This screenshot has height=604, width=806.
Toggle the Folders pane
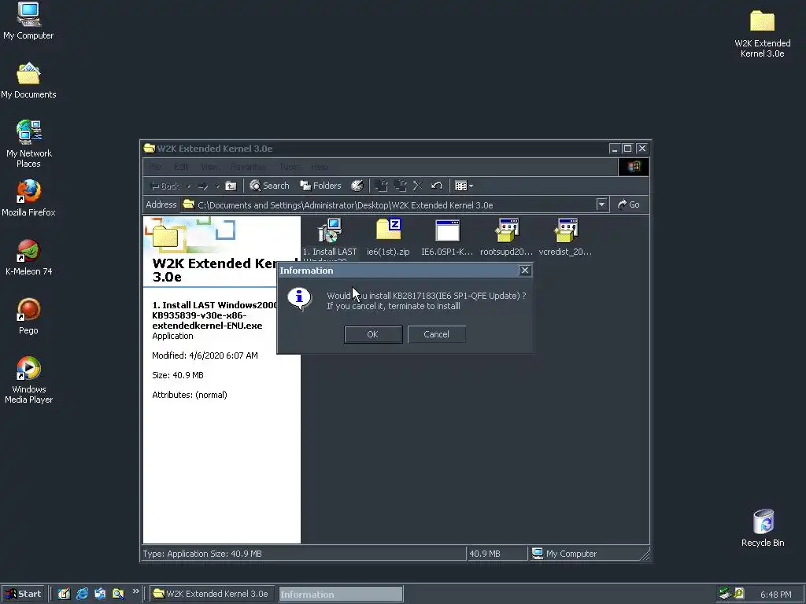[321, 186]
